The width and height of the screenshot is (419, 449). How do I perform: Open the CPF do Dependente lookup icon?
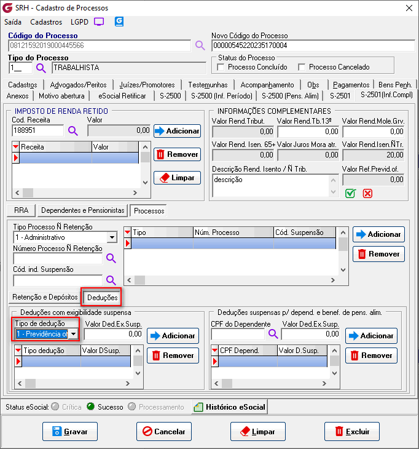273,334
